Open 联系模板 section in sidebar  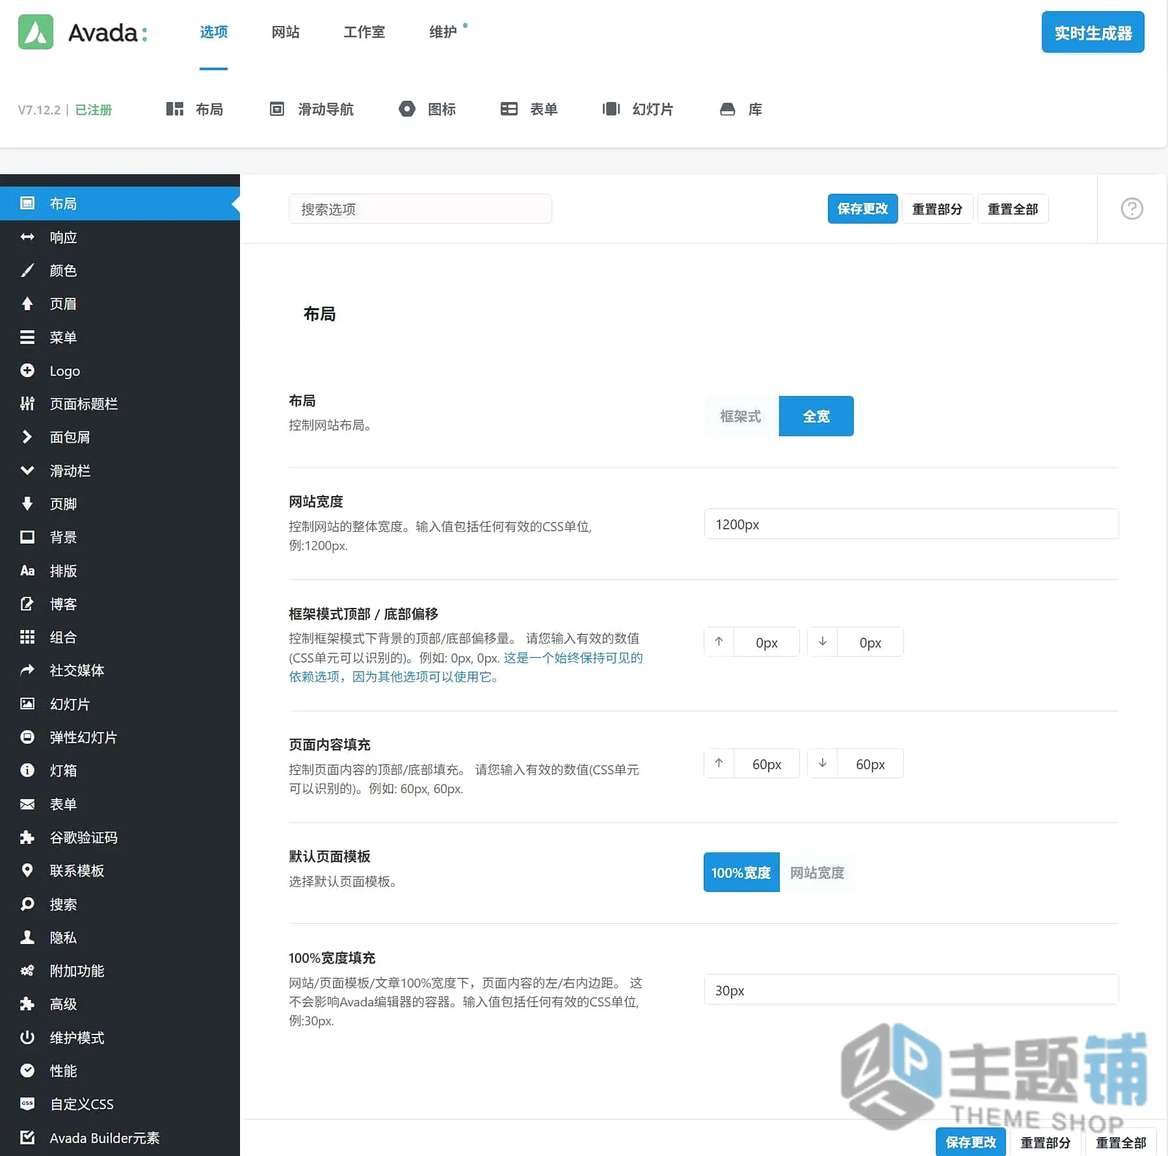[x=120, y=871]
